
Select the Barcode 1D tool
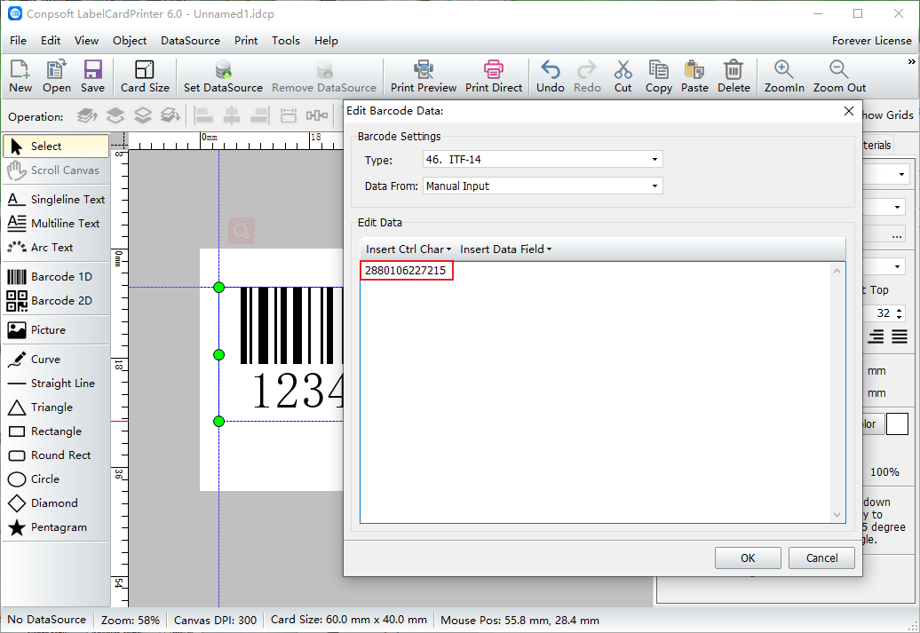point(56,276)
